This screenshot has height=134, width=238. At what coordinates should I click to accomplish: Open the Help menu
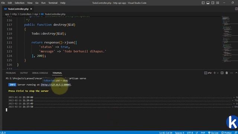point(63,3)
